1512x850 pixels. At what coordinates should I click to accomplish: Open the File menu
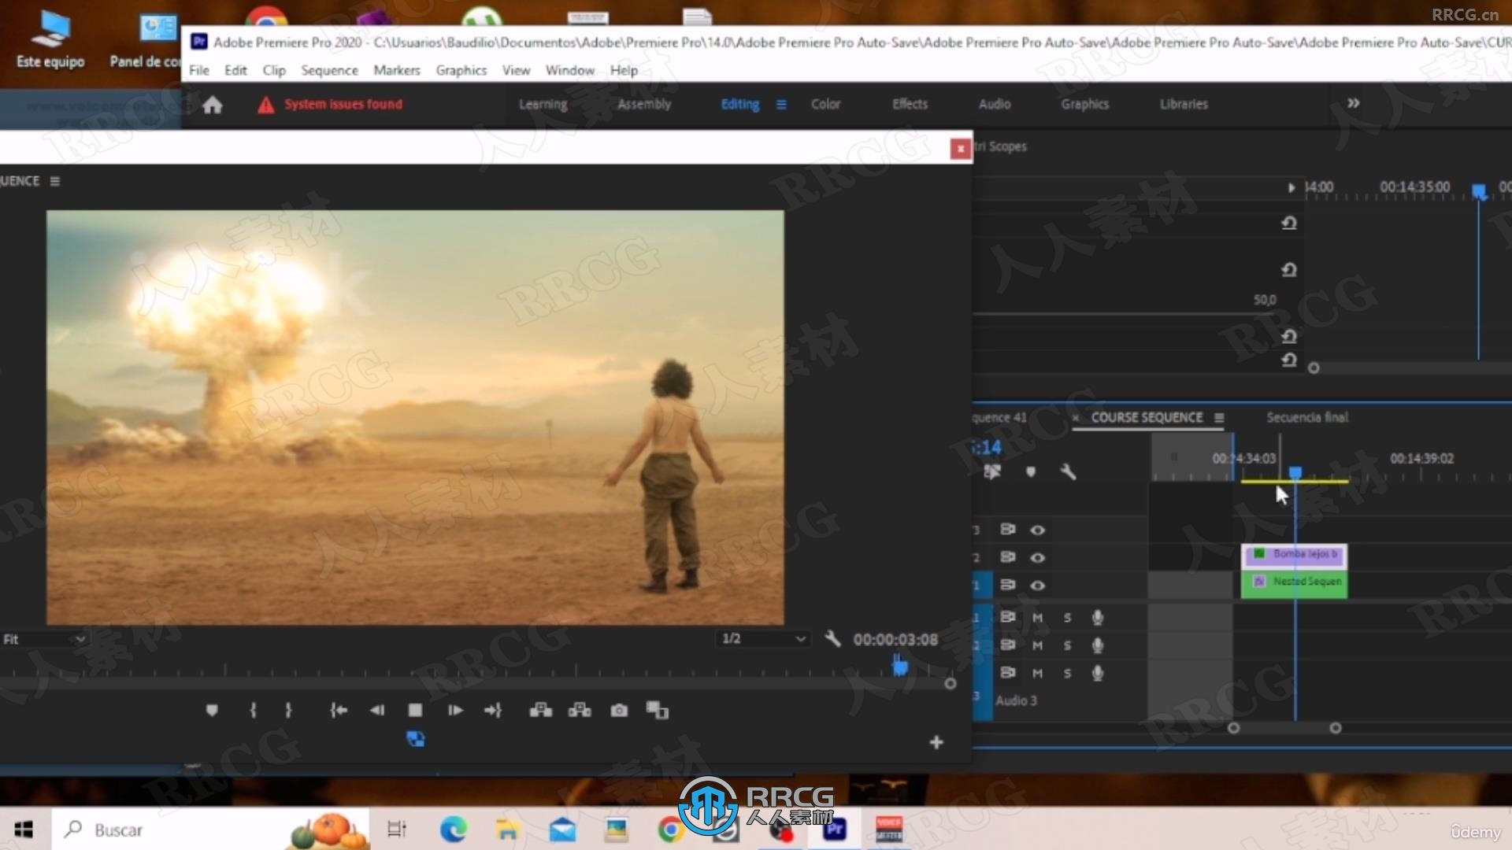pos(199,70)
